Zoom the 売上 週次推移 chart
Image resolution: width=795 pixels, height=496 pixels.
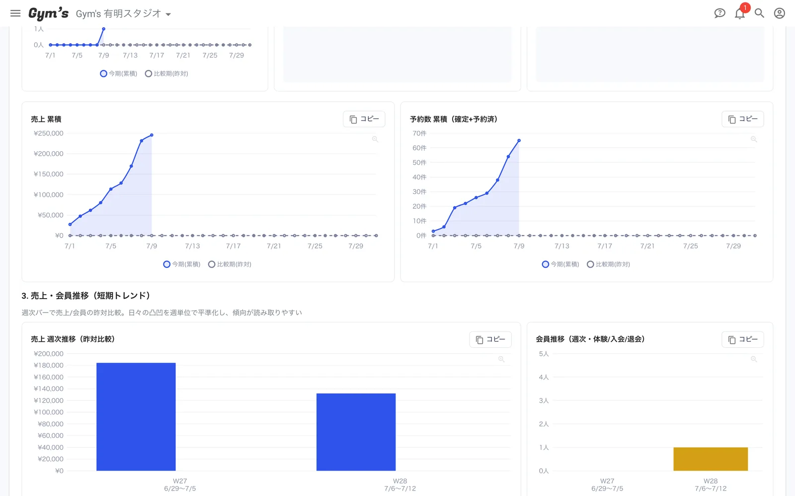pos(501,359)
